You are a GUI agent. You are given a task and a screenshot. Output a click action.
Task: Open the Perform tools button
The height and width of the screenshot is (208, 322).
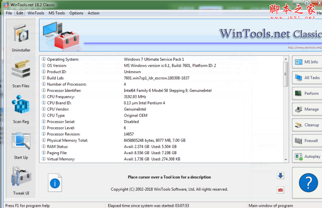(x=307, y=94)
